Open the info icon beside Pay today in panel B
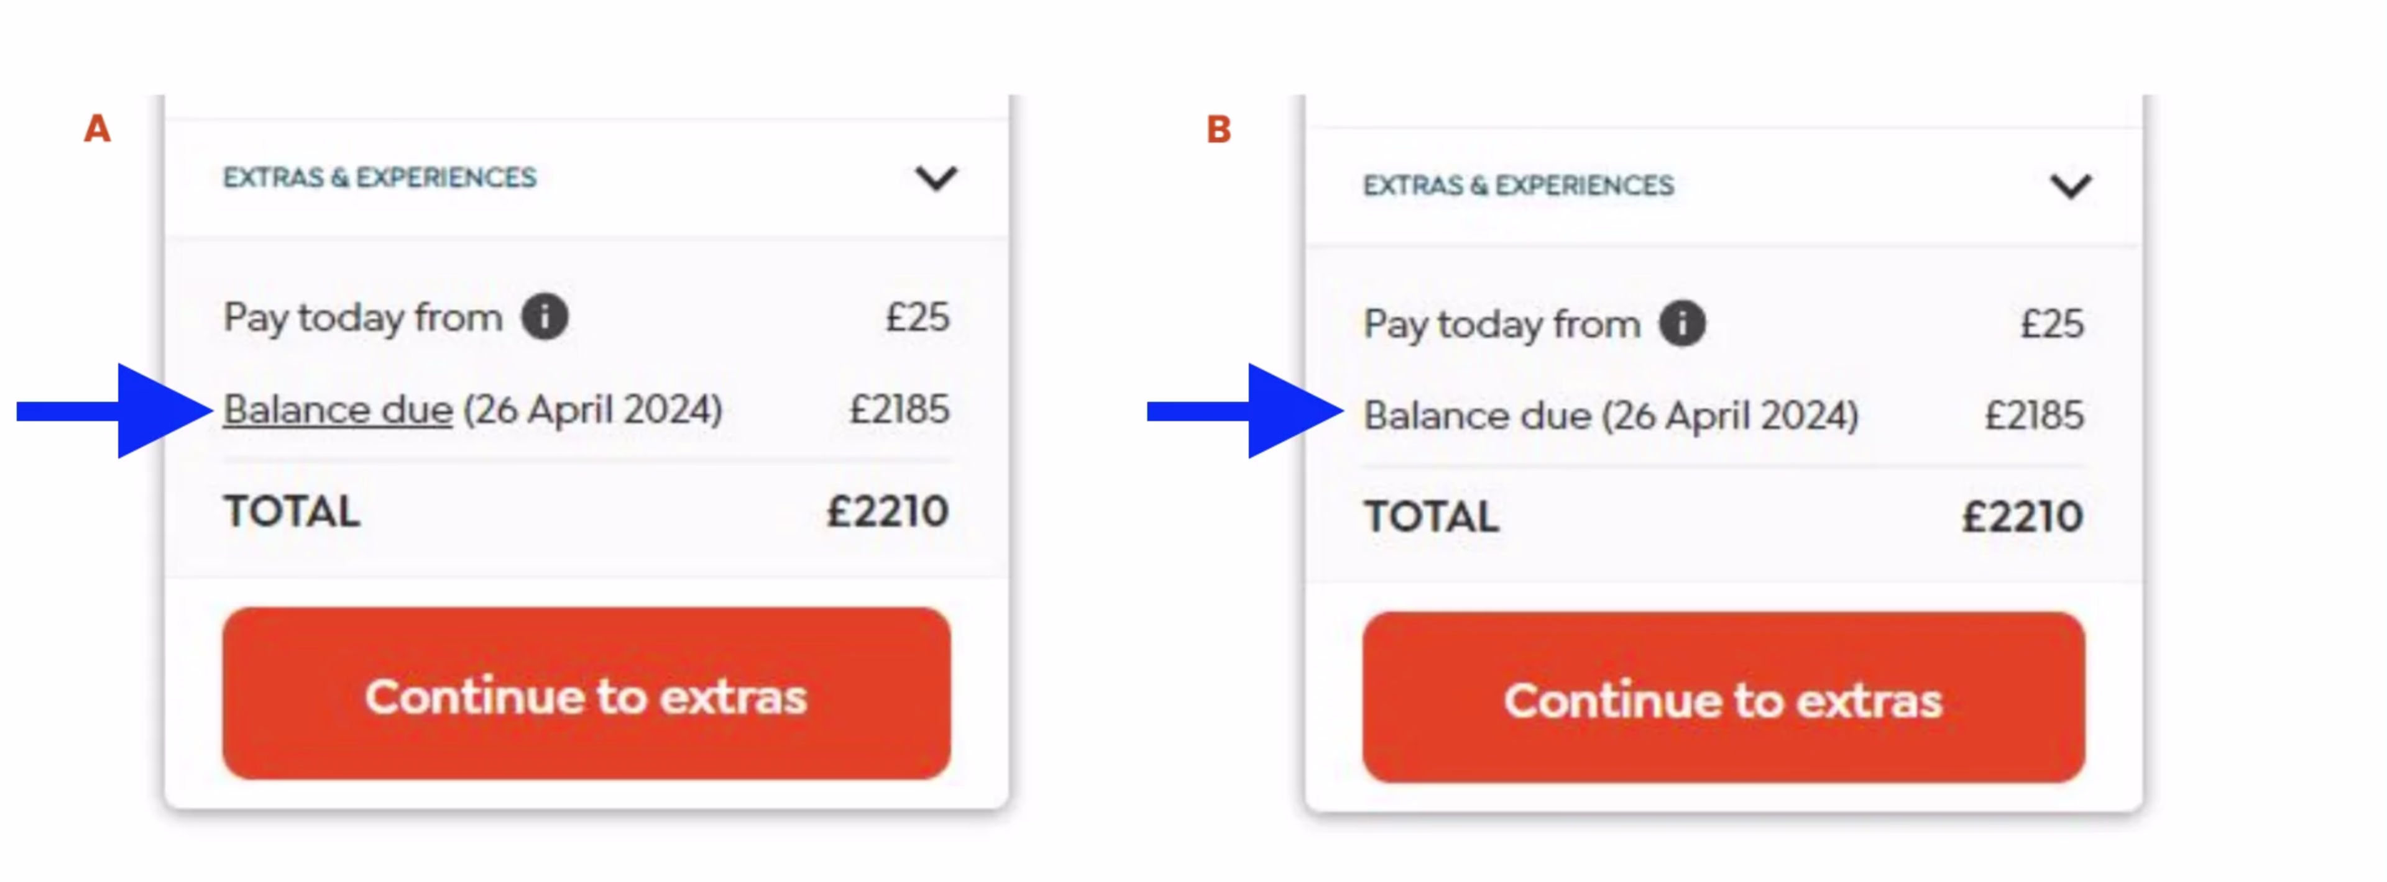Screen dimensions: 2387x882 [1682, 323]
